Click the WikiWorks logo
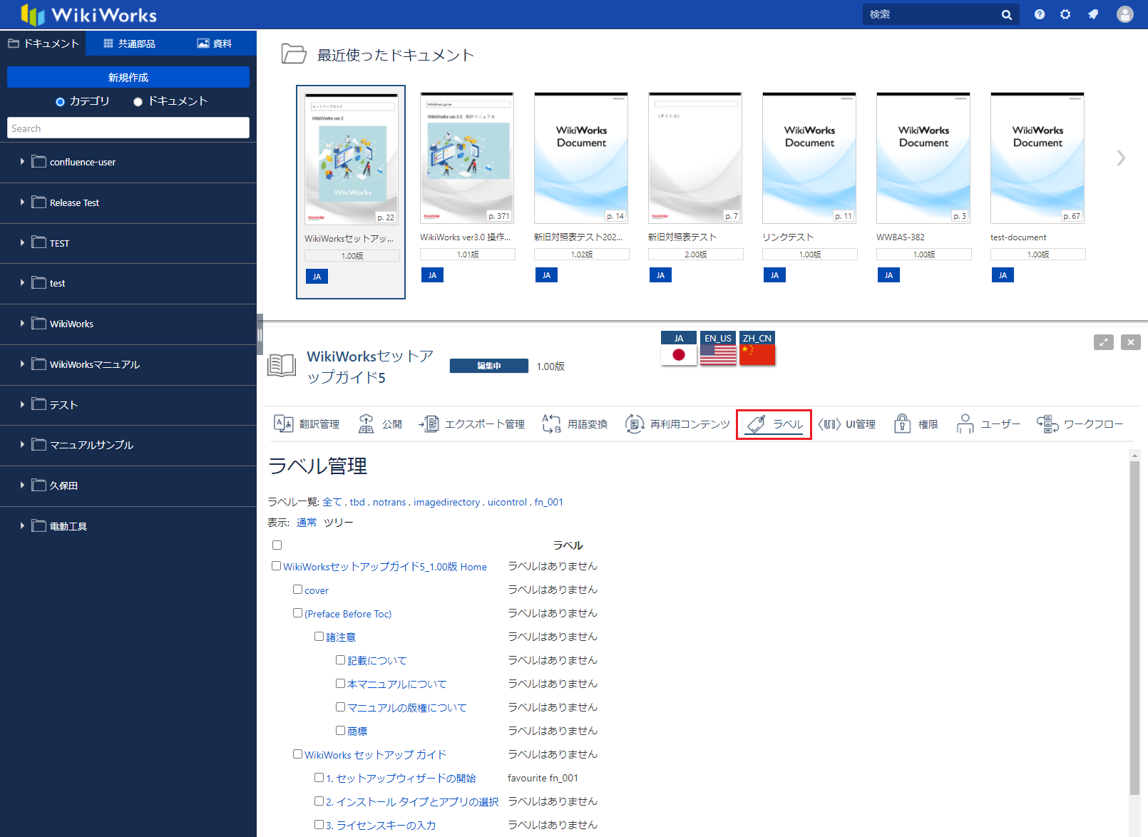 tap(89, 14)
